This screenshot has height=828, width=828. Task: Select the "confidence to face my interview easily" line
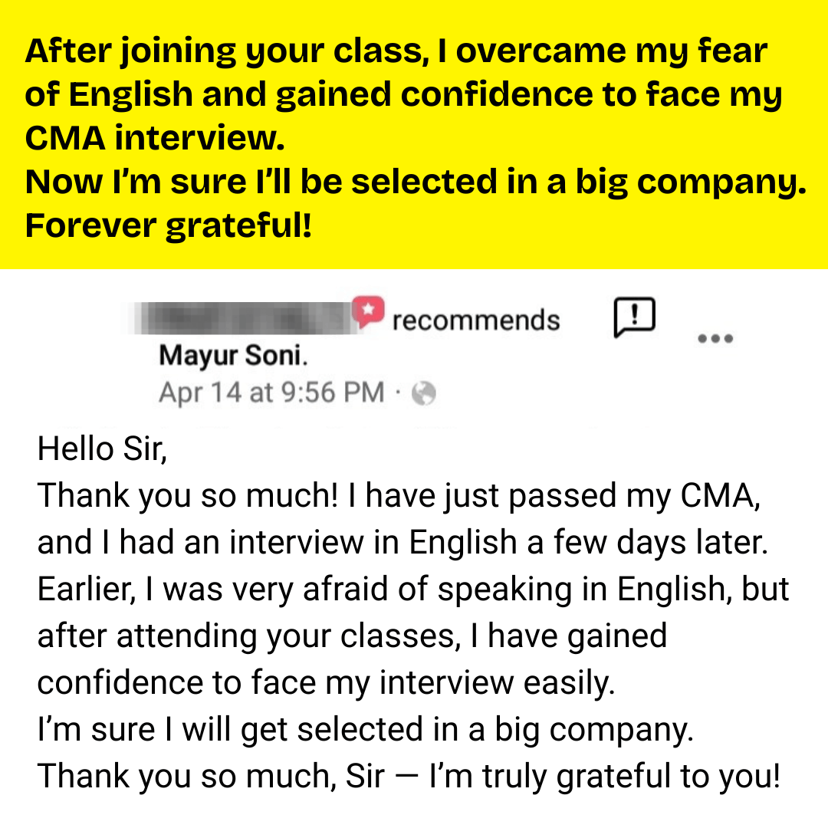(x=326, y=682)
